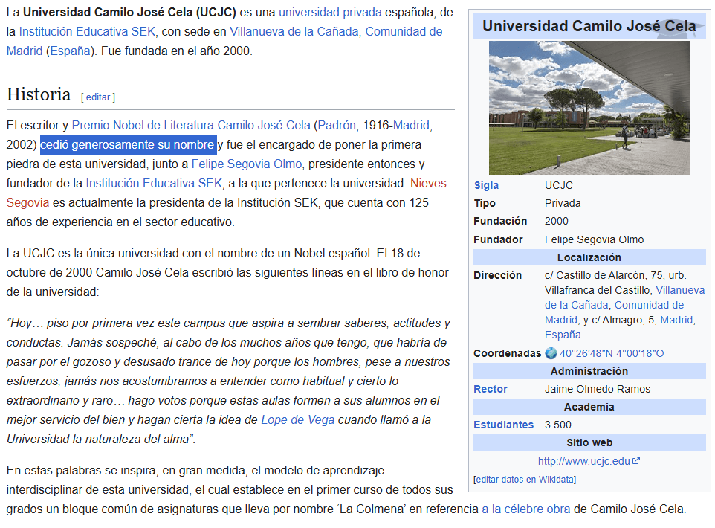Click the Sigla value UCJC
The image size is (715, 528).
pos(559,185)
